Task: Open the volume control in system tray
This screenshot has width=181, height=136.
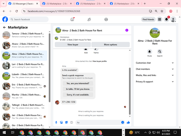Action: pyautogui.click(x=158, y=132)
